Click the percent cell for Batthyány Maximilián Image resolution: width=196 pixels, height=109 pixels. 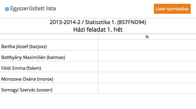tap(147, 56)
